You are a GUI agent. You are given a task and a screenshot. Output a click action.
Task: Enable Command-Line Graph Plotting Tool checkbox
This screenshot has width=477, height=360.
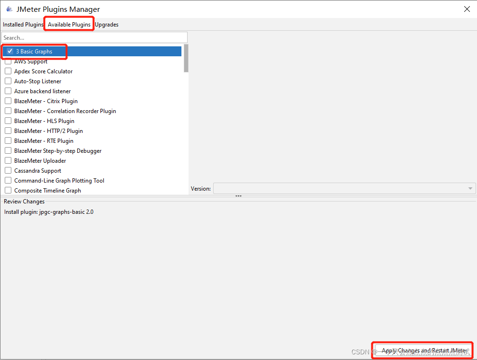[x=8, y=180]
